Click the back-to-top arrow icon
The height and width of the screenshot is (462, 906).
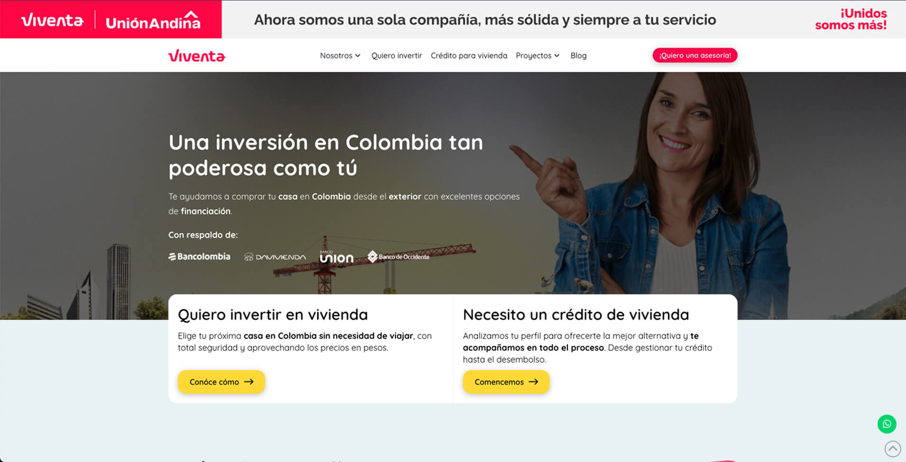(x=893, y=448)
